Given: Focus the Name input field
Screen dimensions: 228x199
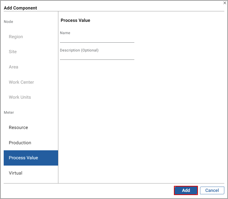Looking at the screenshot, I should point(97,39).
